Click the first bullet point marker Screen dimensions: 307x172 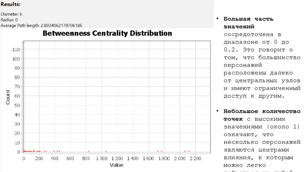click(218, 19)
